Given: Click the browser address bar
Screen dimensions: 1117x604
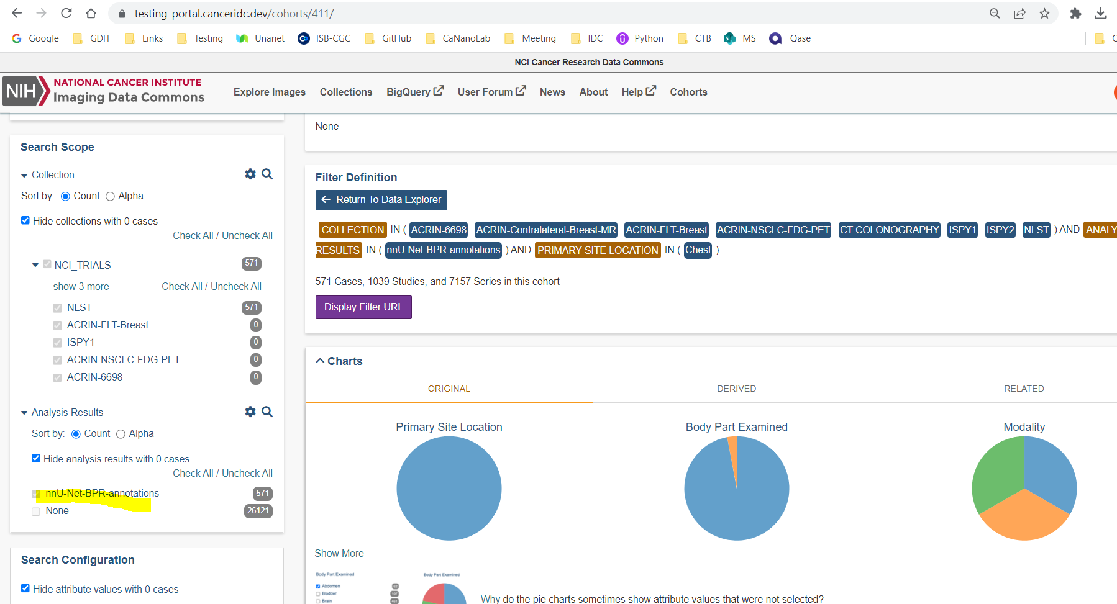Looking at the screenshot, I should tap(248, 13).
